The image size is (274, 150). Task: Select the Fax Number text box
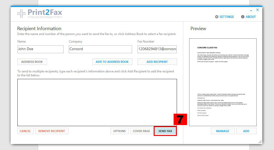(x=157, y=49)
